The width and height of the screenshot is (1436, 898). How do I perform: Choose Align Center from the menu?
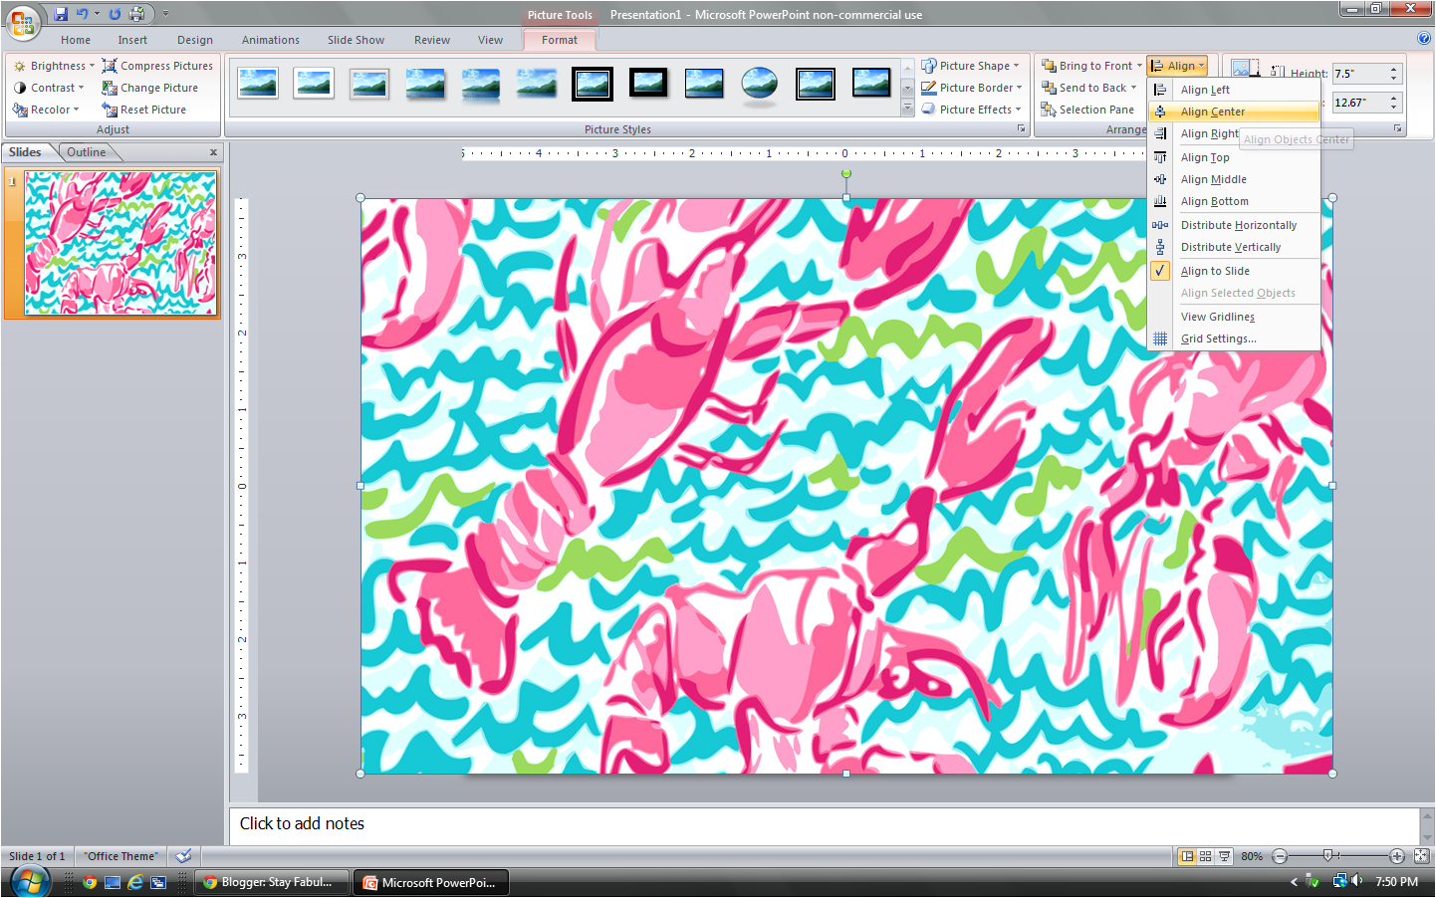click(1235, 112)
